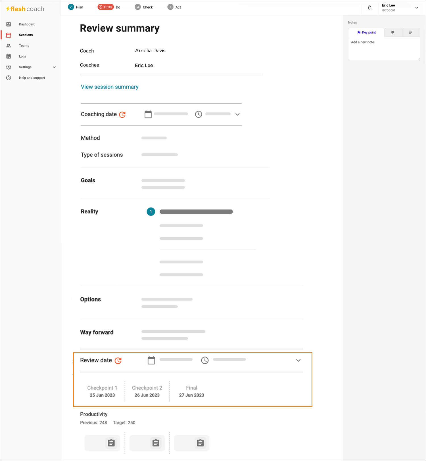The image size is (426, 461).
Task: Open the Eric Lee account dropdown
Action: click(417, 8)
